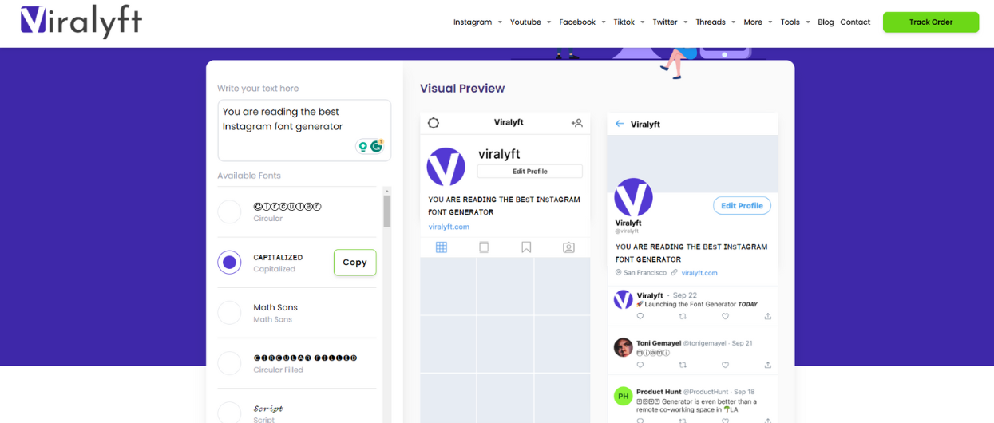
Task: Expand the Tools dropdown menu
Action: click(x=795, y=22)
